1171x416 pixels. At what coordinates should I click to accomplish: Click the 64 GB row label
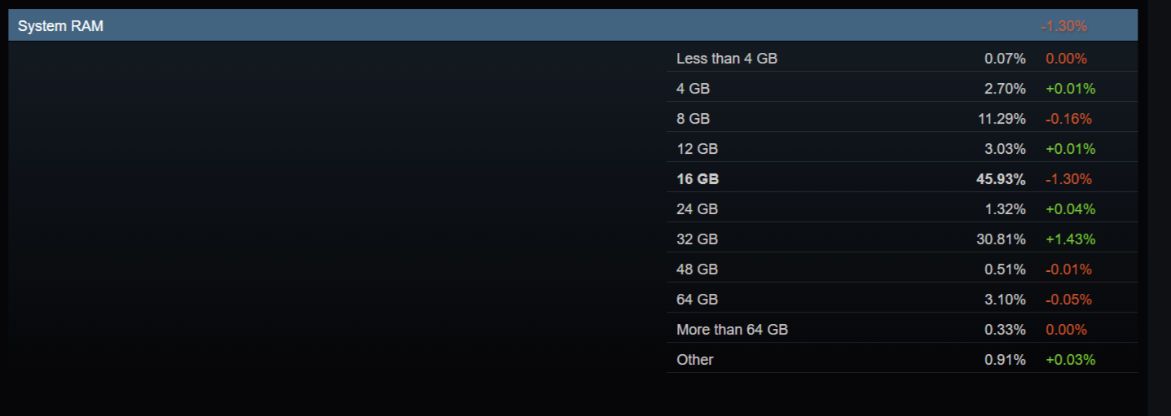click(697, 300)
